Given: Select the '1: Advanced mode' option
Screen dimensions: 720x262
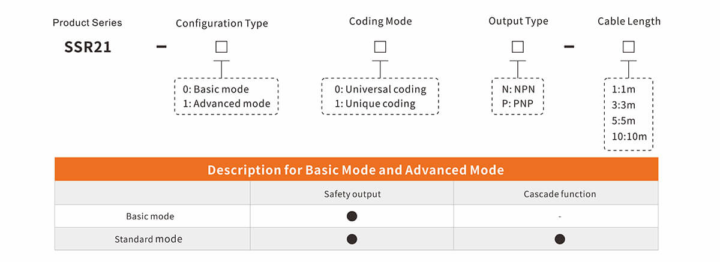Looking at the screenshot, I should point(227,104).
